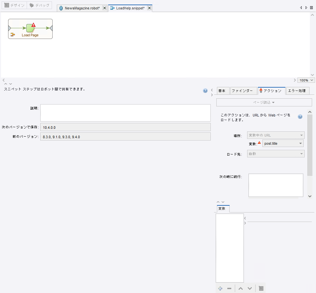Select the ファインダー tab
The height and width of the screenshot is (293, 316).
(x=242, y=91)
